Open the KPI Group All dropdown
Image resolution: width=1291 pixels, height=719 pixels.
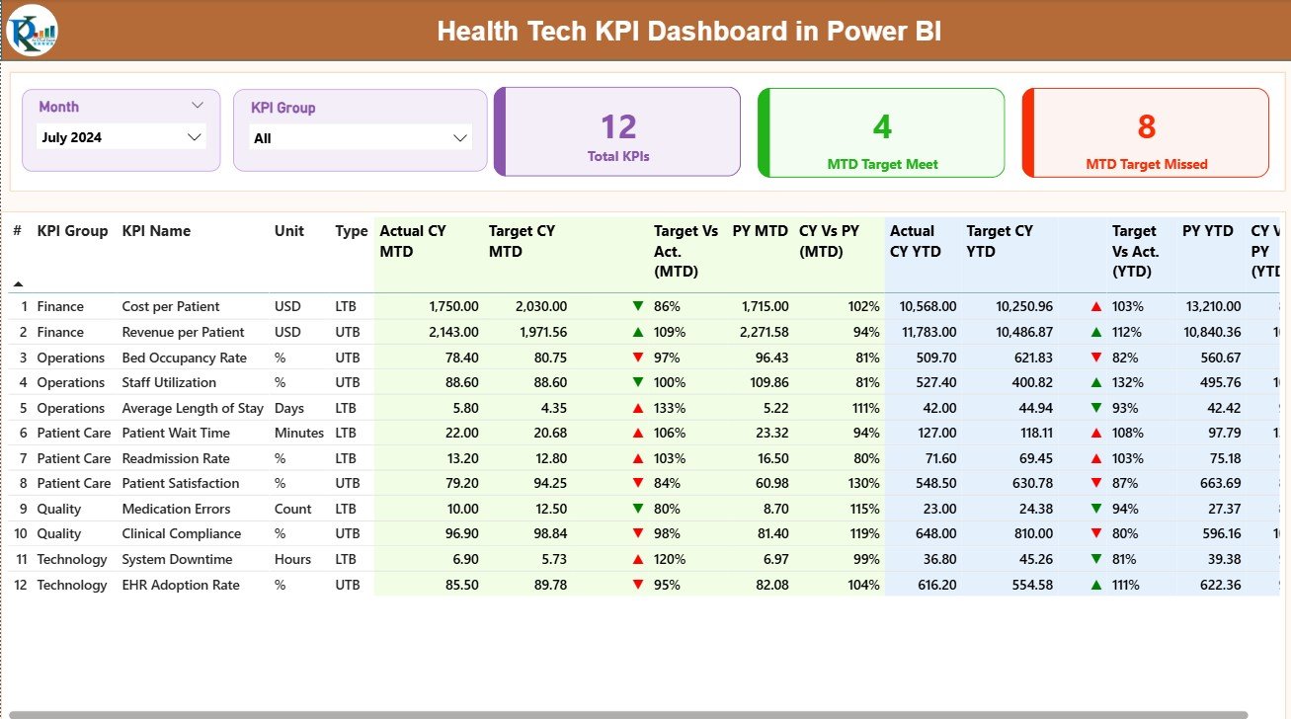[x=459, y=138]
